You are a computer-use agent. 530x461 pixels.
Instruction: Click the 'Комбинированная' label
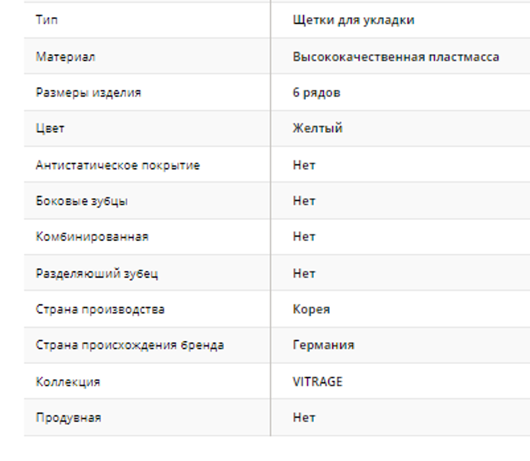coord(92,236)
